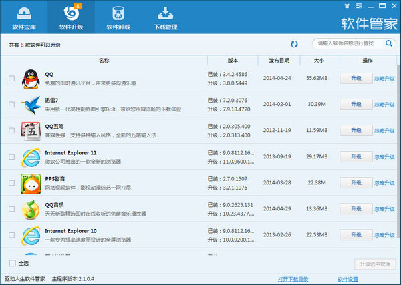Image resolution: width=401 pixels, height=285 pixels.
Task: Enable the 全选 select-all checkbox
Action: (12, 263)
